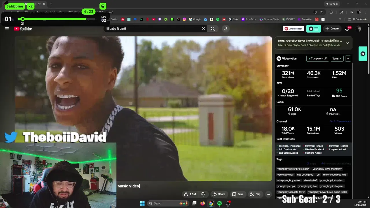Select the 'slime belief' tag
Screen dimensions: 370x208
(x=310, y=180)
